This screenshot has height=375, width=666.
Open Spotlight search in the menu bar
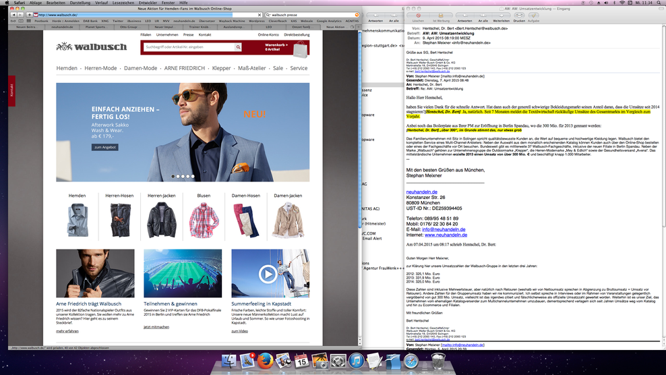click(x=660, y=3)
